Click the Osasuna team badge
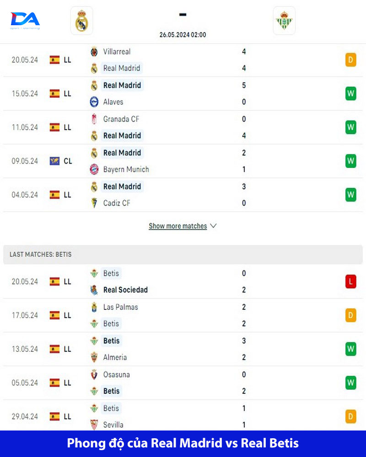The width and height of the screenshot is (366, 457). tap(95, 375)
